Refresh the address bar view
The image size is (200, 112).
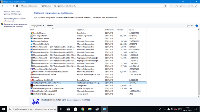(166, 6)
